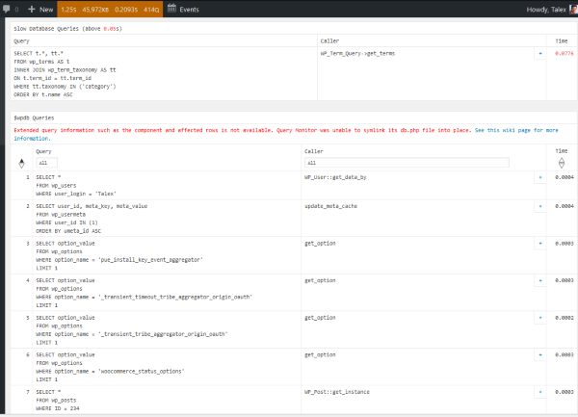This screenshot has height=417, width=578.
Task: Expand caller stack for WP_Term_Query->get_terms
Action: 539,54
